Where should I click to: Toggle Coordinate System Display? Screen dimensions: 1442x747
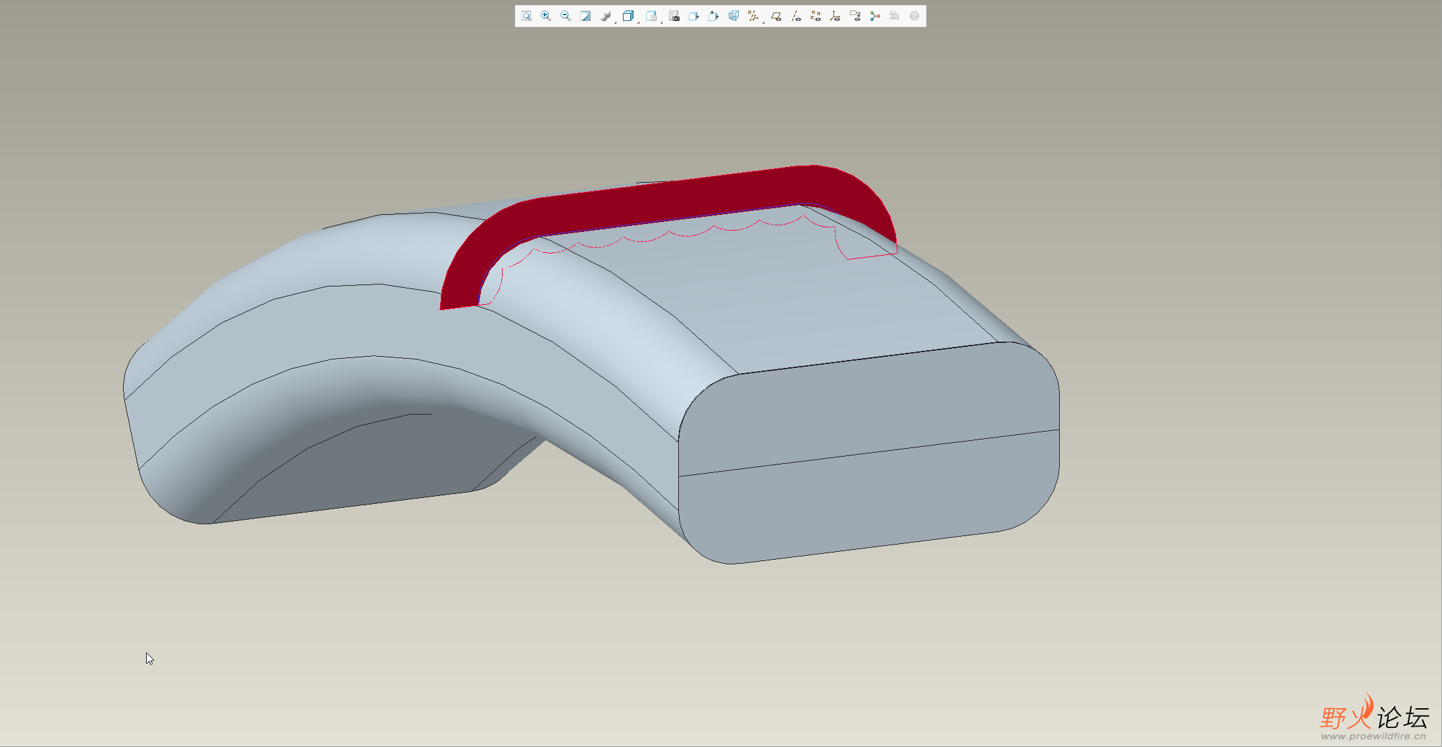(835, 16)
